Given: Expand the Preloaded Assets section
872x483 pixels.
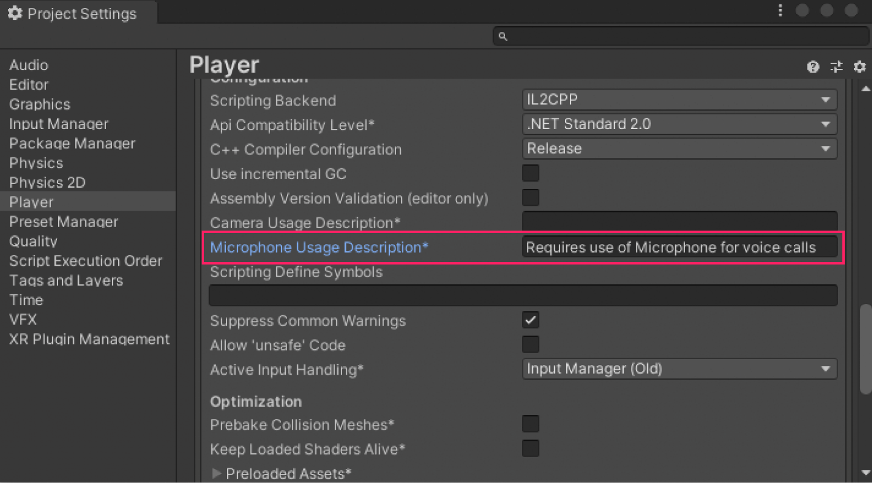Looking at the screenshot, I should coord(217,473).
